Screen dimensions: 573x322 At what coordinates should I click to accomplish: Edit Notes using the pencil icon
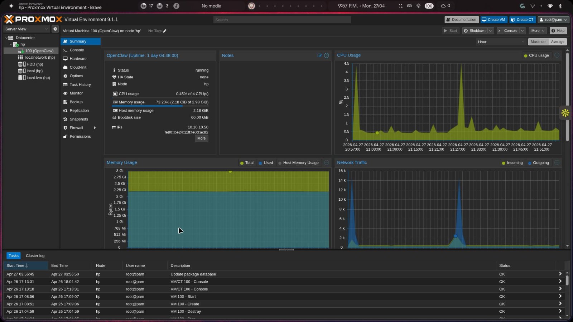coord(320,55)
